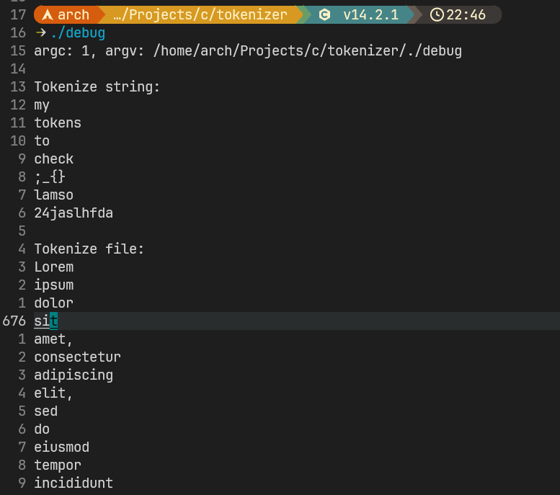Place cursor on the token 'tokens'
The height and width of the screenshot is (495, 560).
[58, 123]
